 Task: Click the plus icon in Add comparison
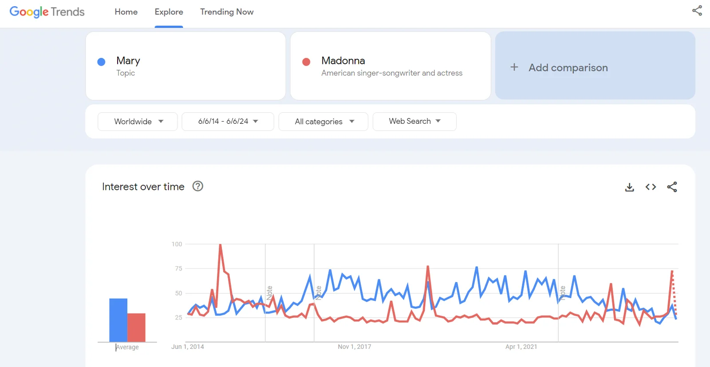click(514, 67)
